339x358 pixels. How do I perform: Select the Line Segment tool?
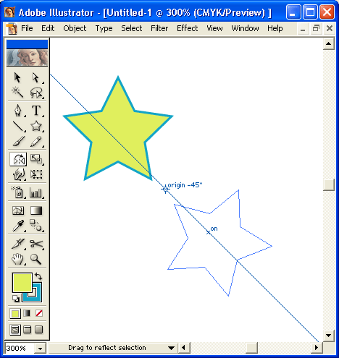(x=18, y=126)
